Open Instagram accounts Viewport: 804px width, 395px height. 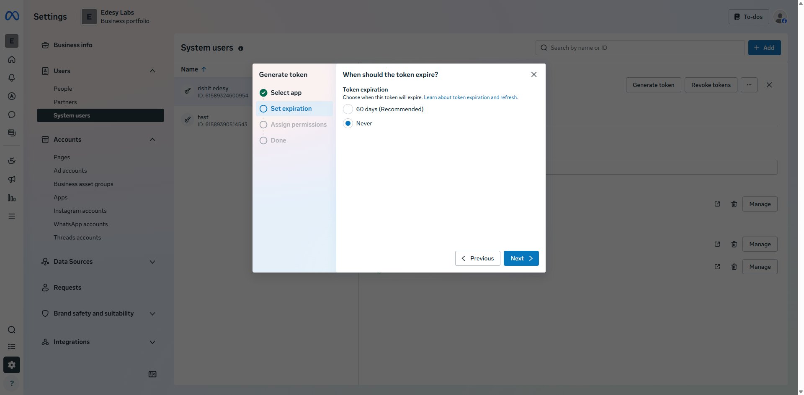(x=80, y=211)
